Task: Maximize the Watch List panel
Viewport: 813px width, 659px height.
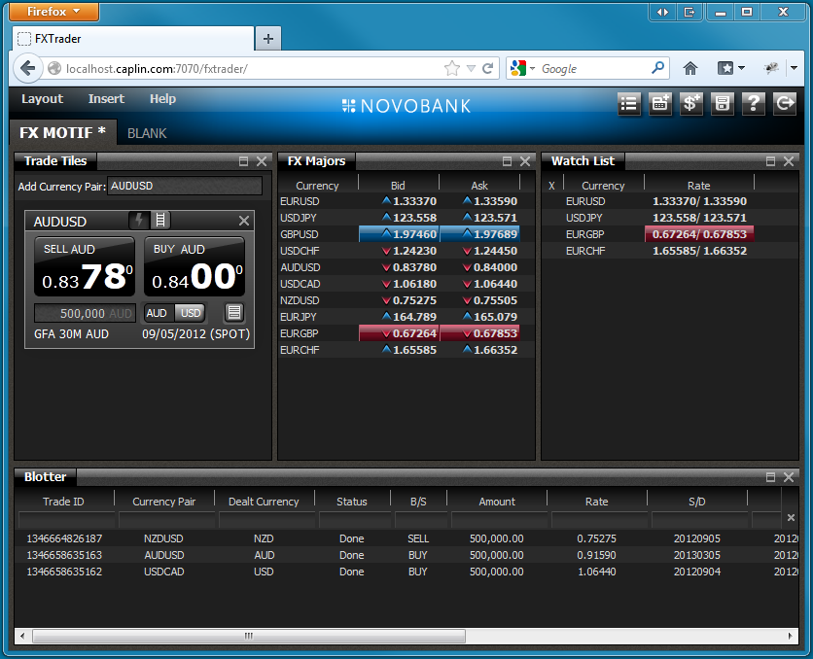Action: [x=770, y=161]
